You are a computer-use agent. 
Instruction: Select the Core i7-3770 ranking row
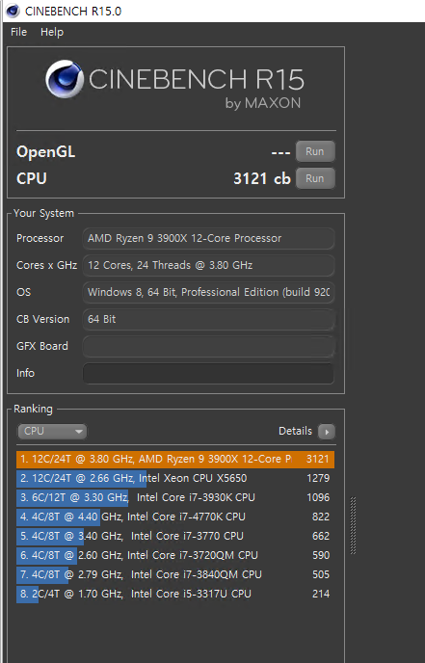pyautogui.click(x=175, y=536)
